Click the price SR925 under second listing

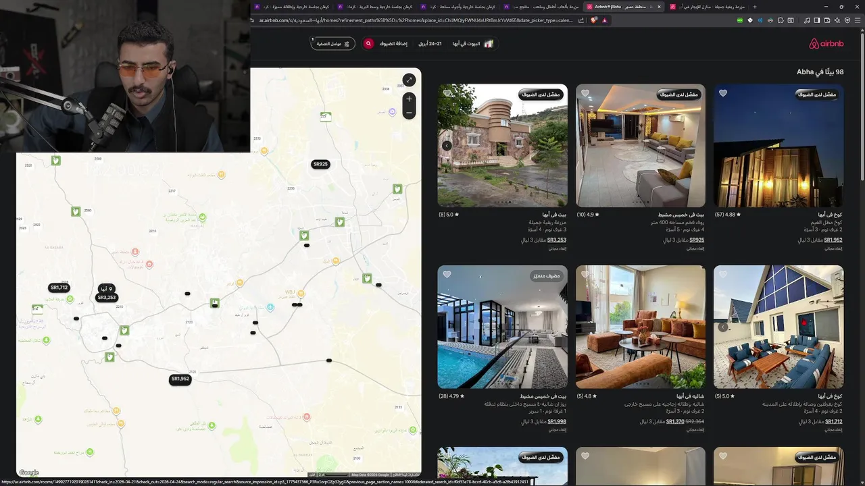click(697, 240)
